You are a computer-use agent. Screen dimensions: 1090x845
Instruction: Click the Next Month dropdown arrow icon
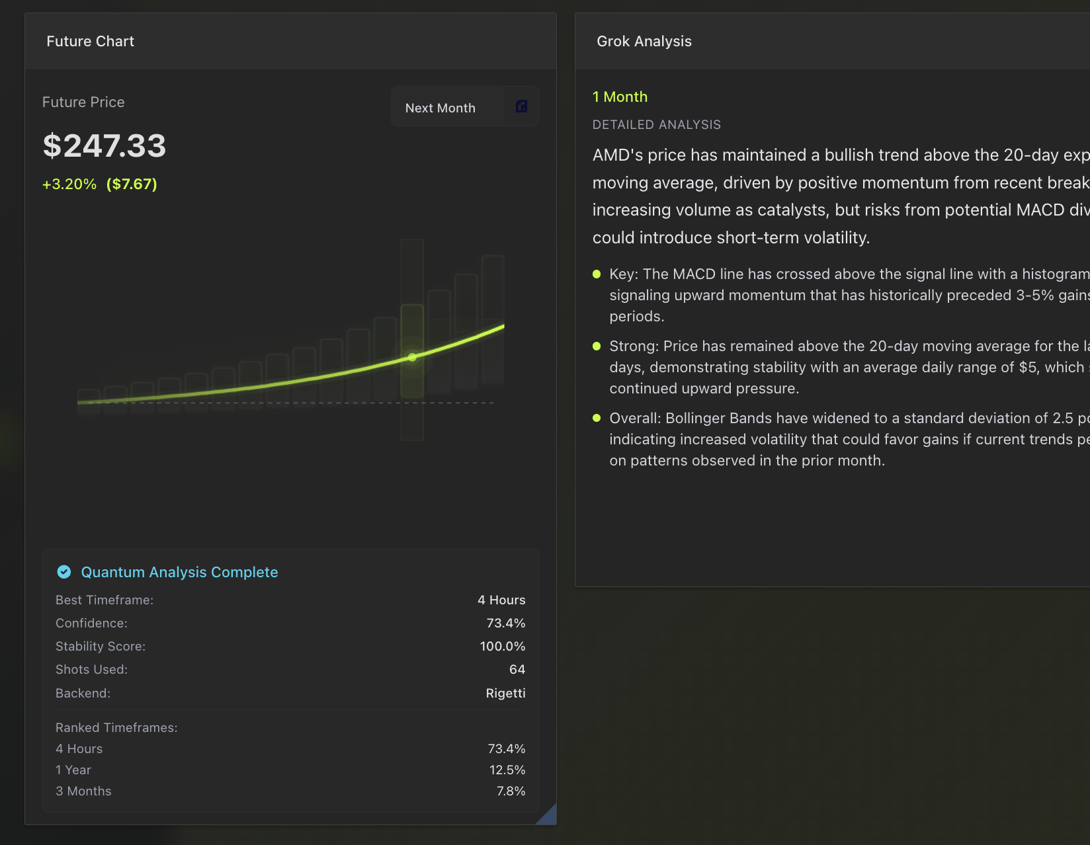point(521,106)
